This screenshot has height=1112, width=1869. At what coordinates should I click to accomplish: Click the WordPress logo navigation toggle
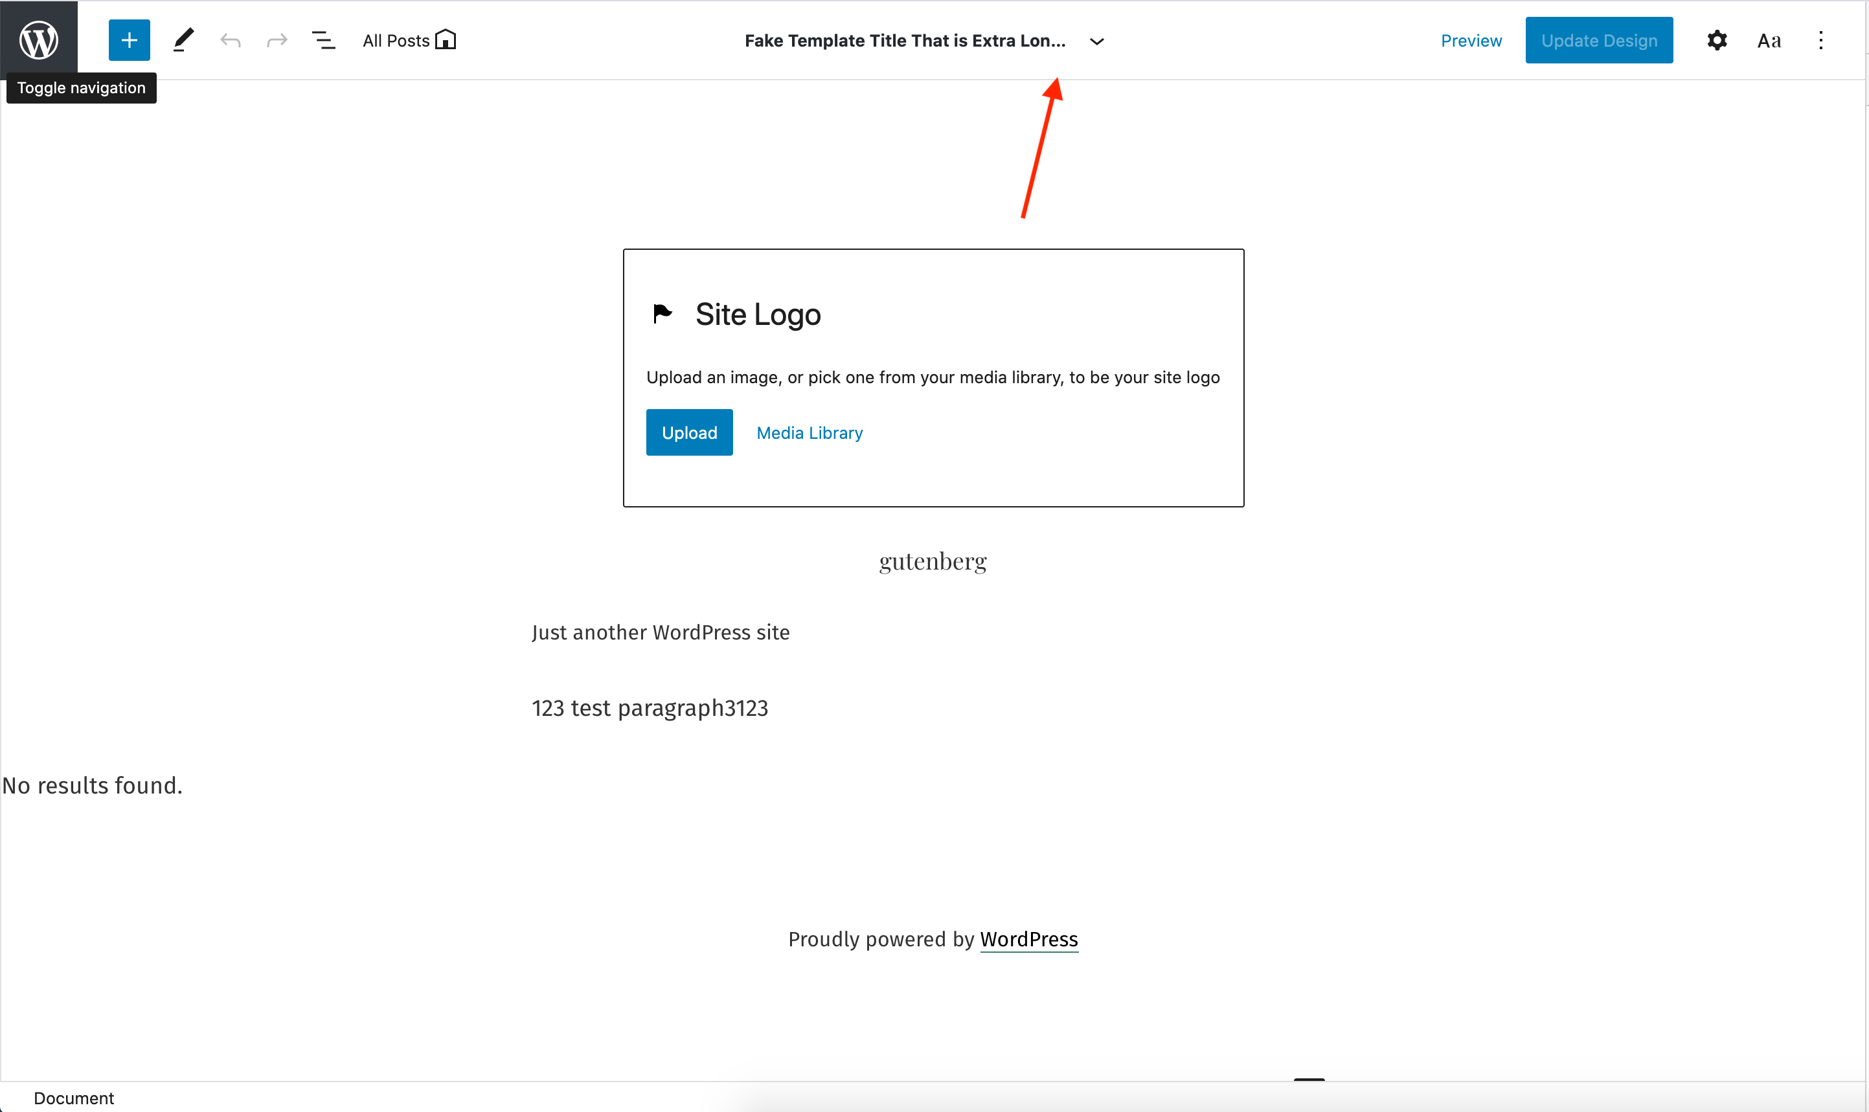[38, 39]
